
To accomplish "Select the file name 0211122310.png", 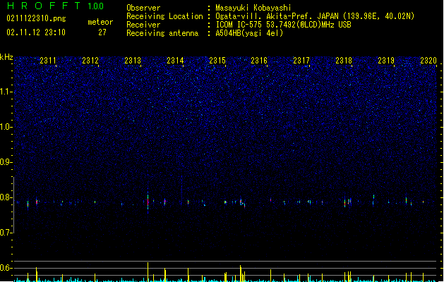I will click(36, 18).
